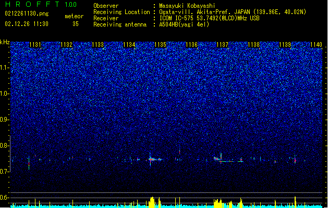Click the 0.6 frequency axis label

[4, 198]
